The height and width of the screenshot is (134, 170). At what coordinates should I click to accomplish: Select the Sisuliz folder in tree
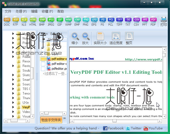point(26,70)
